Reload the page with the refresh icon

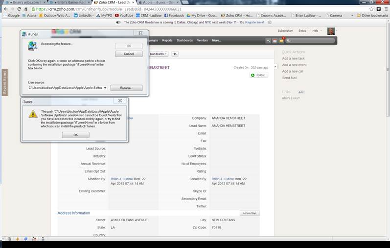pos(19,9)
